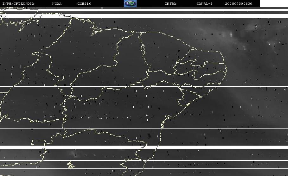
Task: Click the 200807300630 timestamp text
Action: coord(239,4)
